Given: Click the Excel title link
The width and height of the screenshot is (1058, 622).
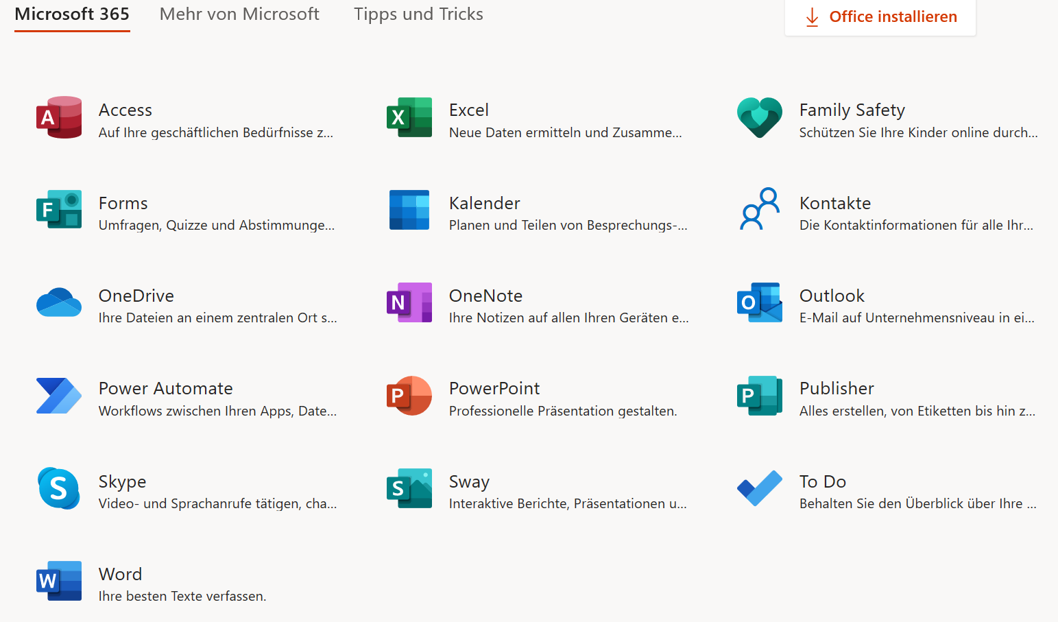Looking at the screenshot, I should [x=469, y=110].
